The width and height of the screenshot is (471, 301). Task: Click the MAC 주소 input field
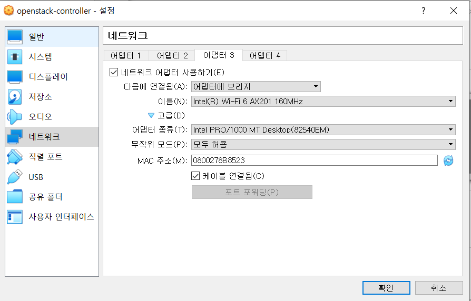point(315,160)
